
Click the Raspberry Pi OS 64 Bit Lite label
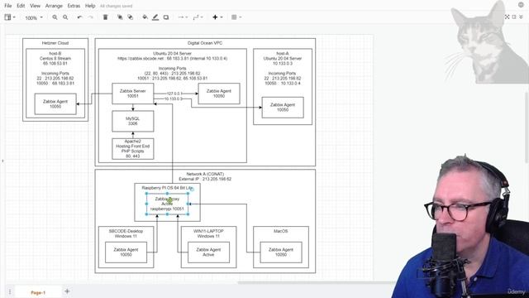pos(167,188)
